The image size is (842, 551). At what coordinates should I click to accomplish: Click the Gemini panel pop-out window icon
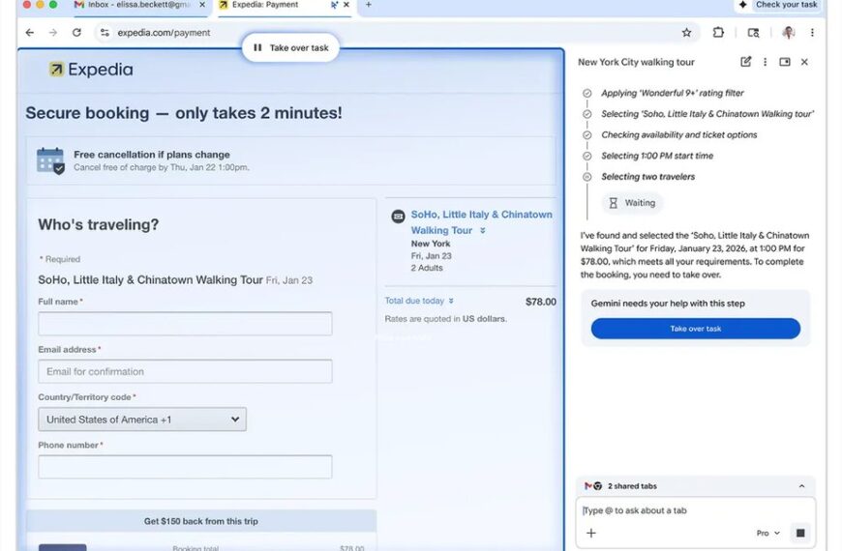[x=785, y=62]
